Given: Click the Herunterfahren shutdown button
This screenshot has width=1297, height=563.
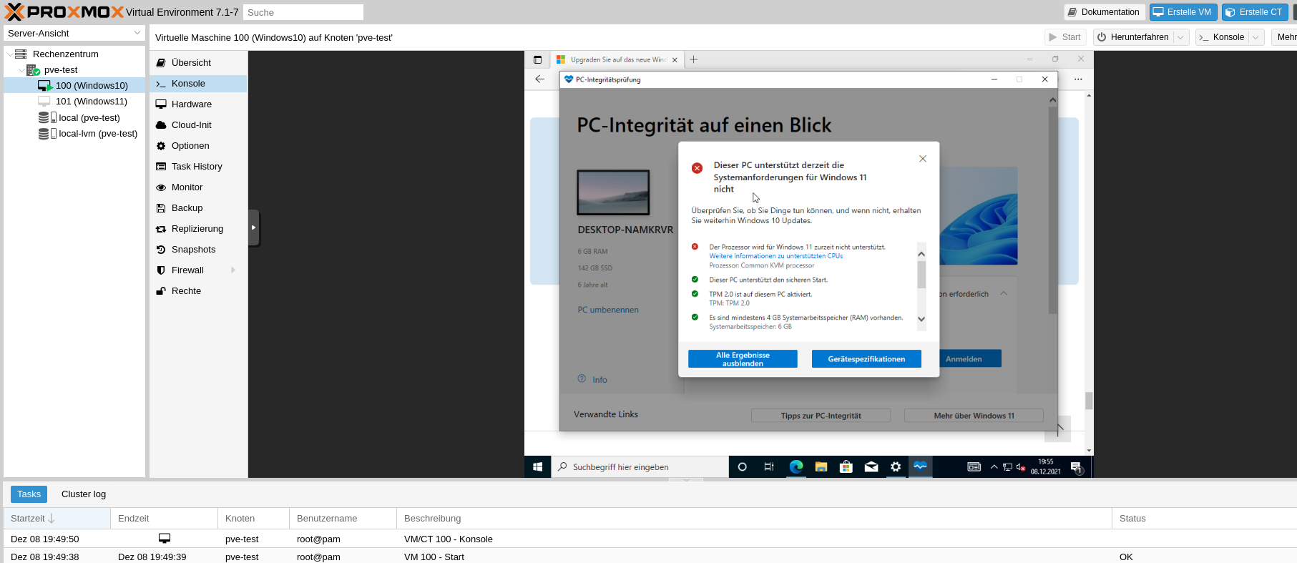Looking at the screenshot, I should (1134, 37).
